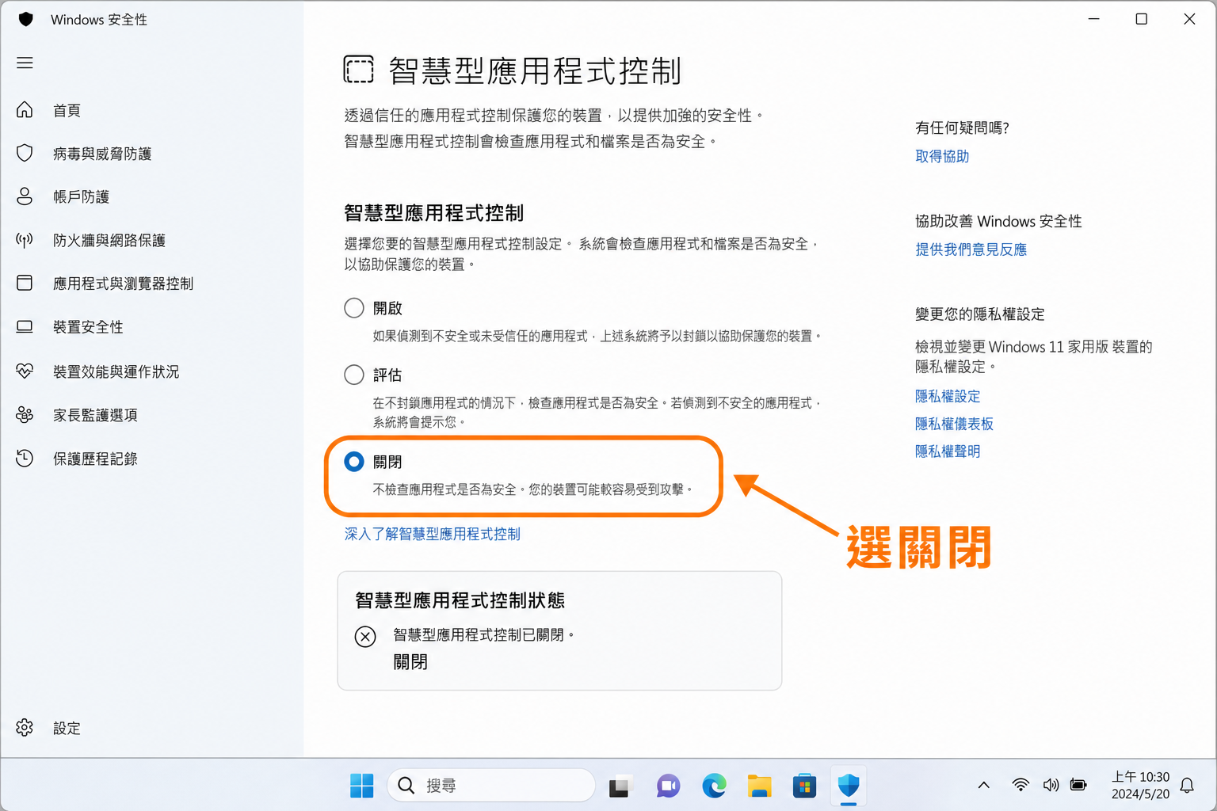Click the family icon for 家長監護選項
Screen dimensions: 1217x811
(25, 414)
